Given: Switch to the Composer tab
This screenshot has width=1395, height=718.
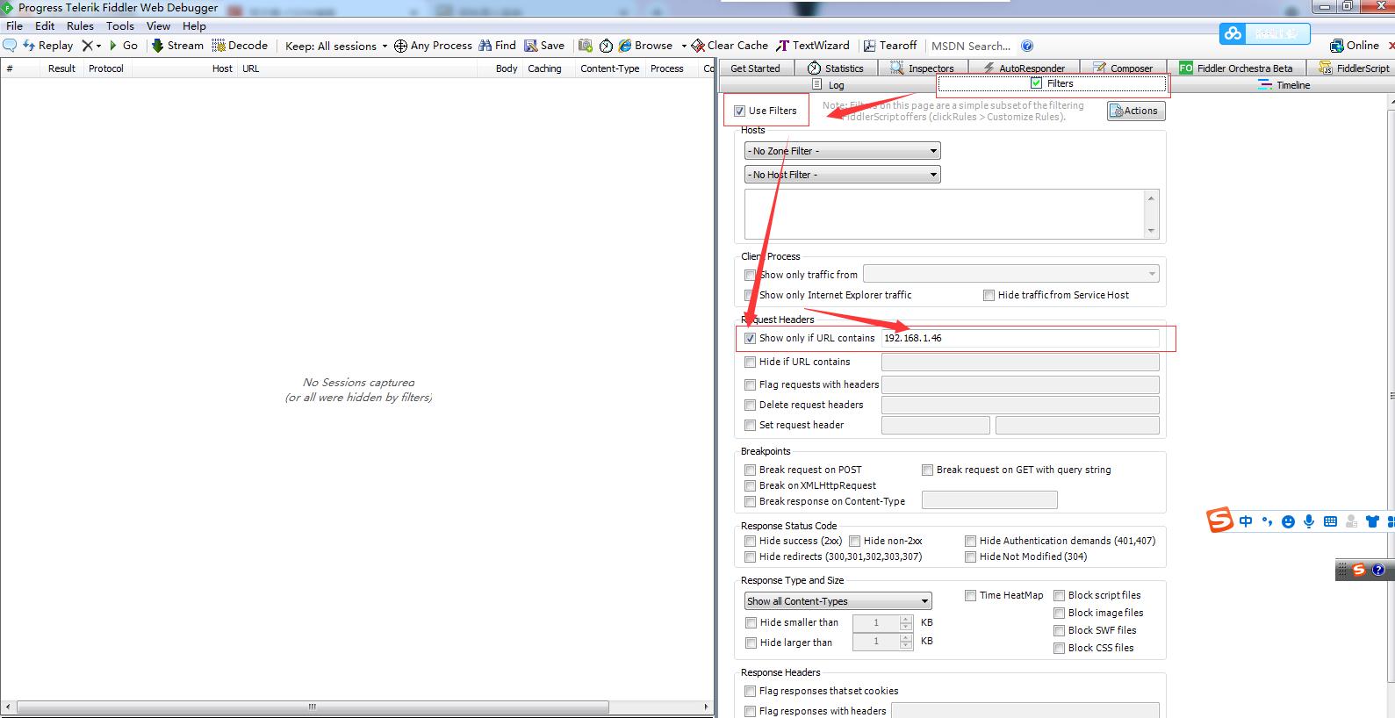Looking at the screenshot, I should 1123,68.
